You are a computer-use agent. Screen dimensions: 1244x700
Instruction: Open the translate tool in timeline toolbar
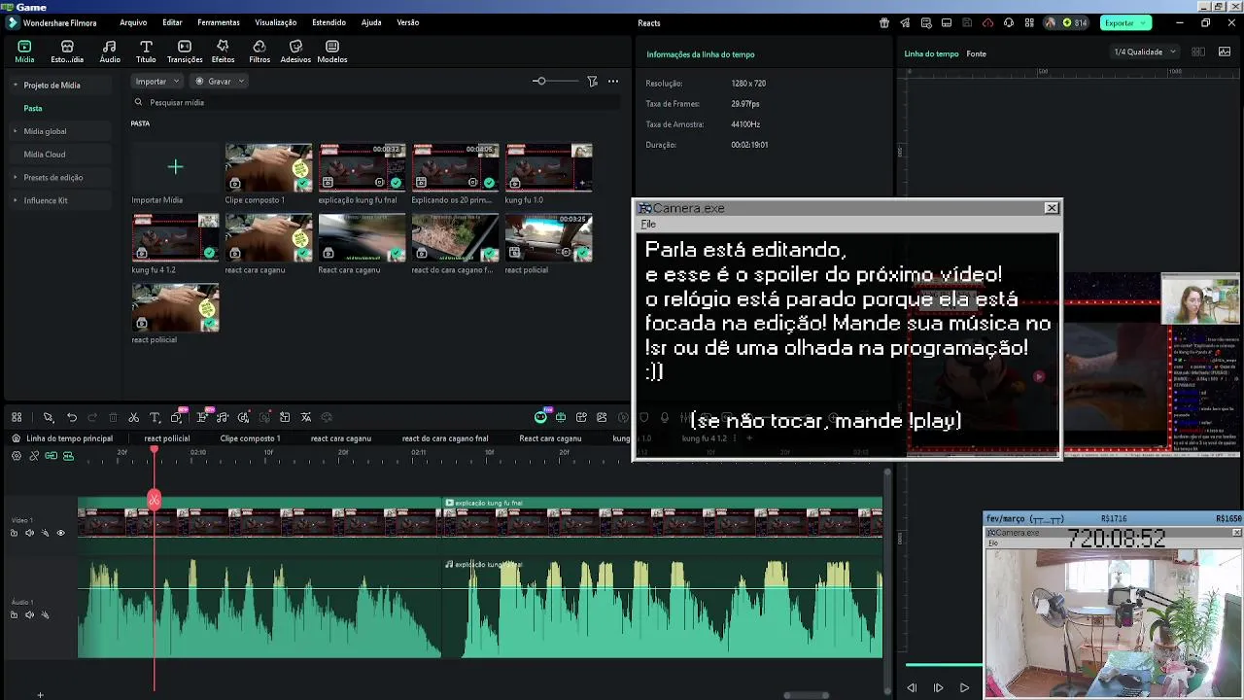306,417
